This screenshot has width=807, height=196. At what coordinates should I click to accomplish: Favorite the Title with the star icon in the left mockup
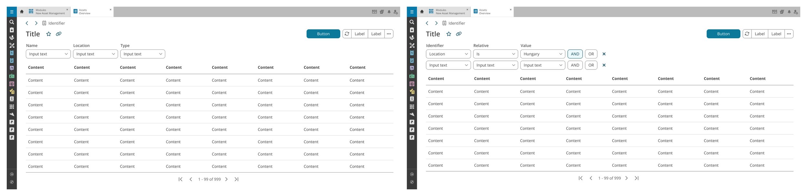tap(49, 34)
